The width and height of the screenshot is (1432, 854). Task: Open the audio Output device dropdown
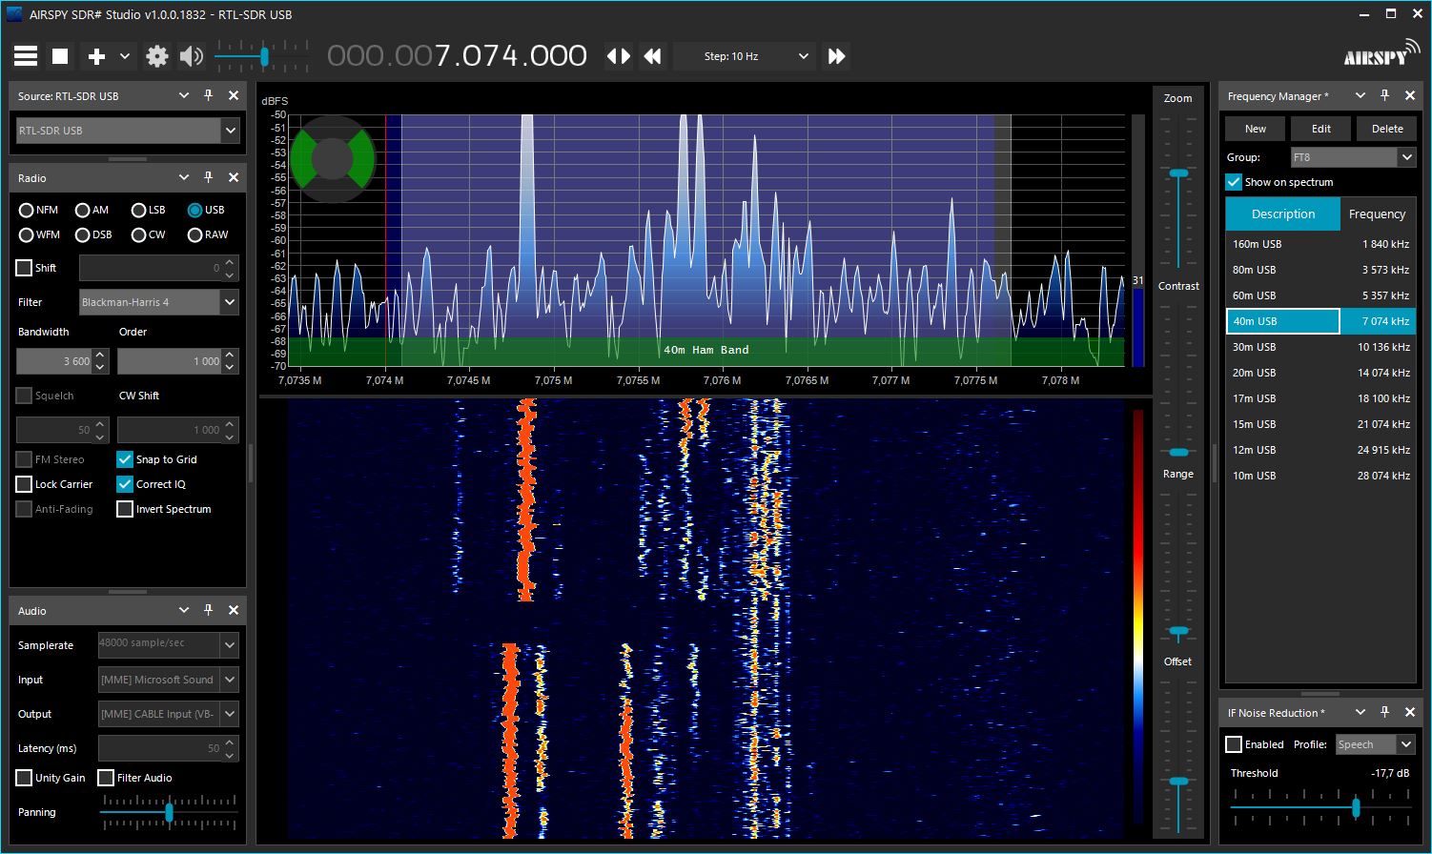coord(169,714)
